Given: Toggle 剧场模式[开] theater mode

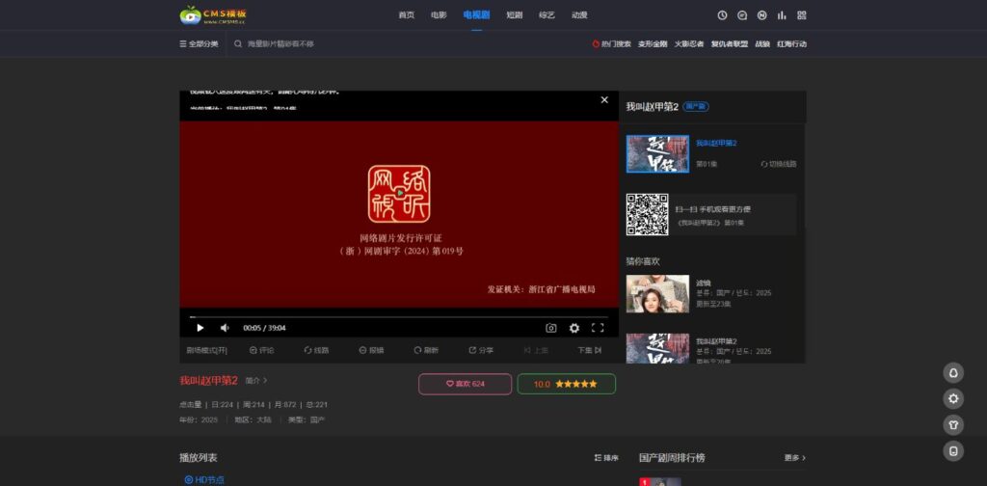Looking at the screenshot, I should pos(206,350).
